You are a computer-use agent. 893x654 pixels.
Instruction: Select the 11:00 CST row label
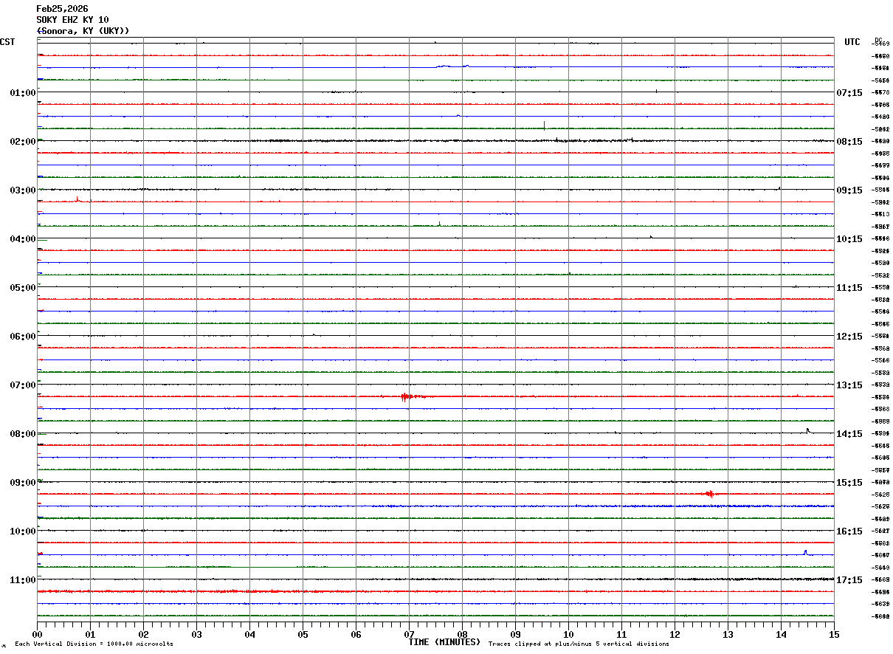tap(23, 579)
